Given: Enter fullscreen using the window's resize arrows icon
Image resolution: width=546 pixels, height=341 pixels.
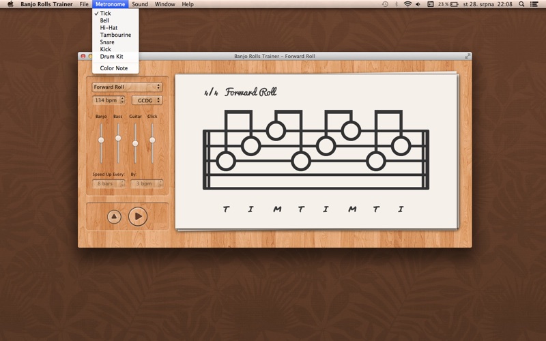Looking at the screenshot, I should [468, 56].
